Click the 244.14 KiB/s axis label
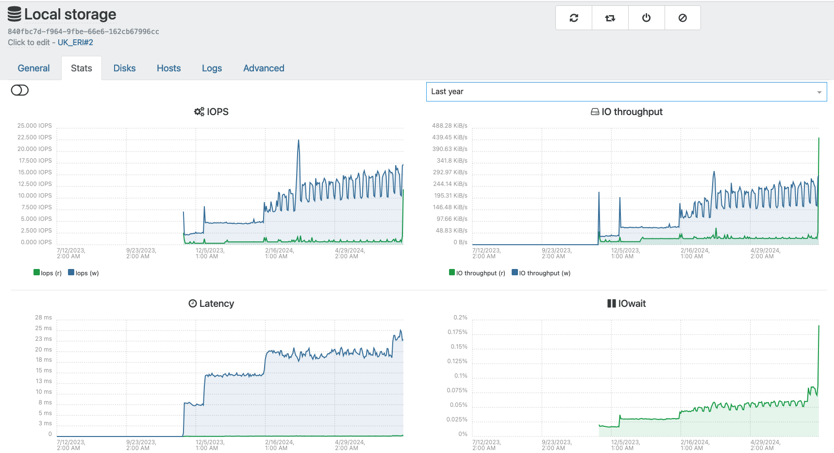The height and width of the screenshot is (453, 834). click(450, 184)
